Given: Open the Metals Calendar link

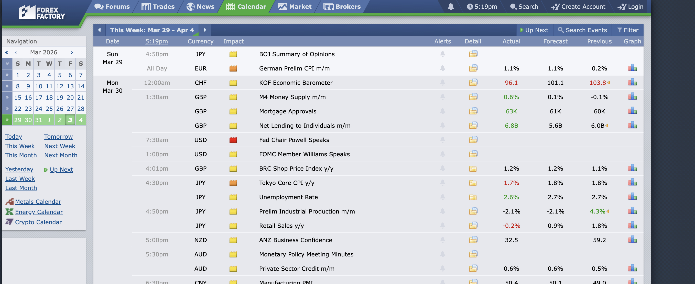Looking at the screenshot, I should (38, 202).
